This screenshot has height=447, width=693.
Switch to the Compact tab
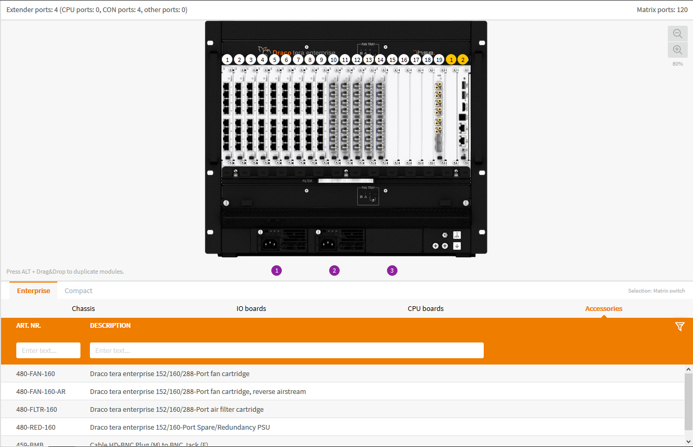(78, 290)
